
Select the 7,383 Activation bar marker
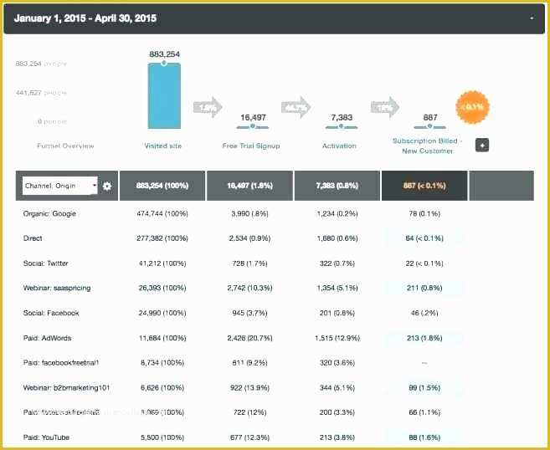pyautogui.click(x=342, y=126)
